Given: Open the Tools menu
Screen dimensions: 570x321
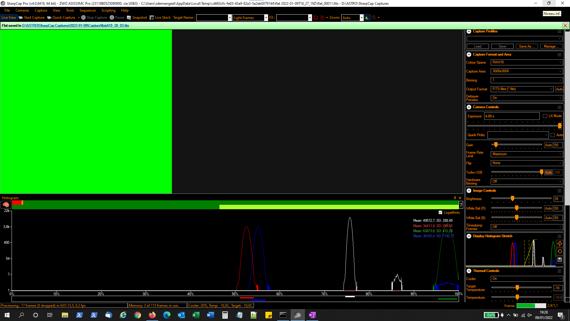Looking at the screenshot, I should click(70, 10).
